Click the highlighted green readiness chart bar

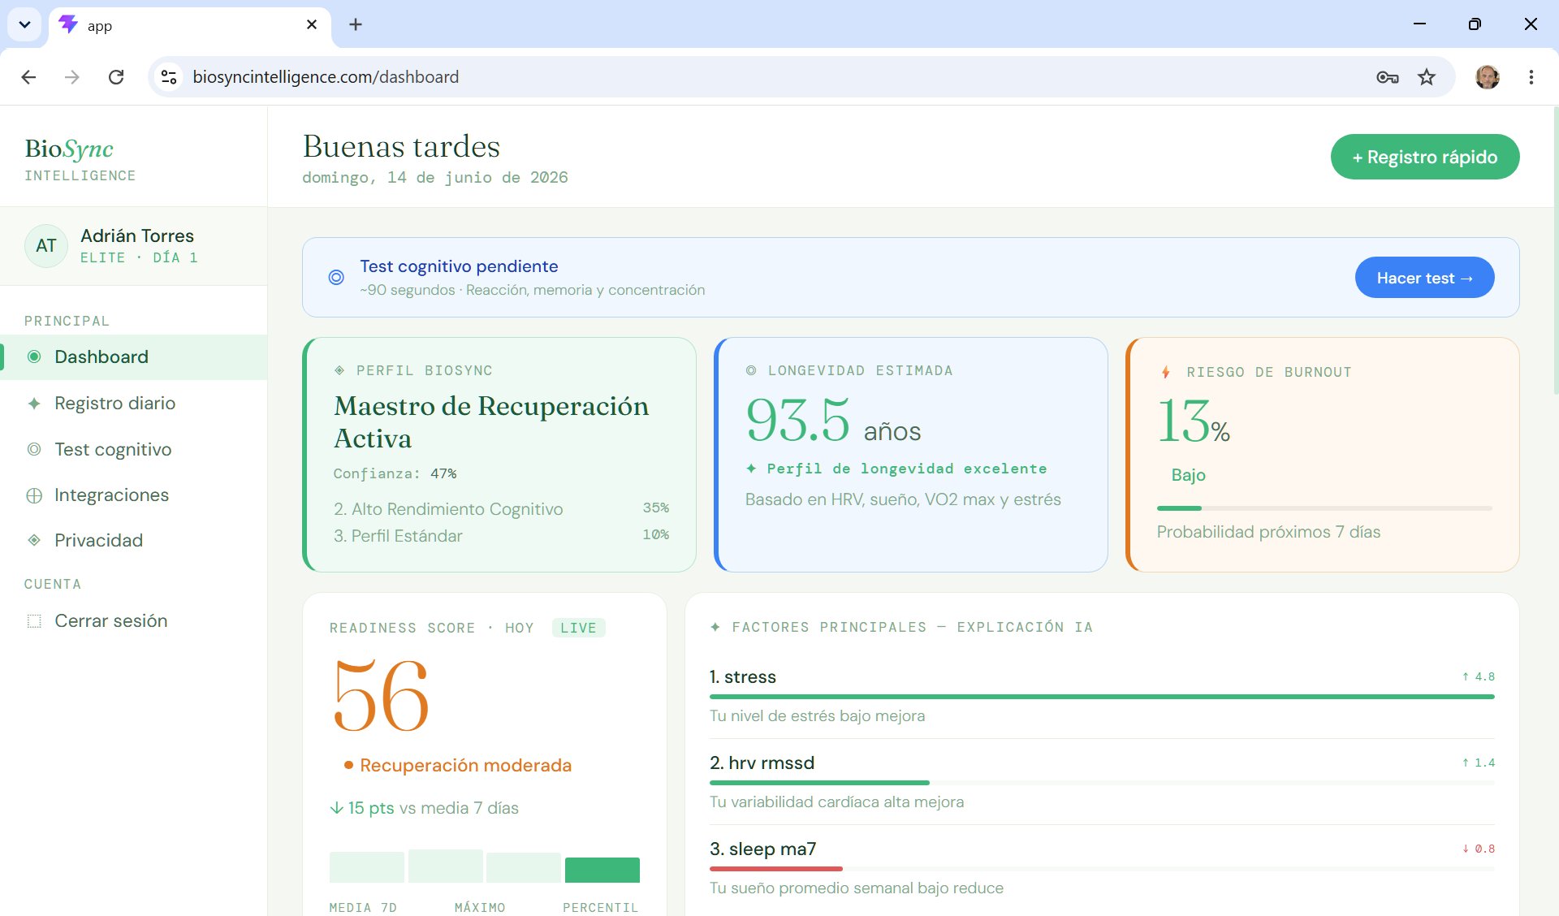602,870
